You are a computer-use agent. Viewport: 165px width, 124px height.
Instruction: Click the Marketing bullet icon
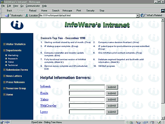(6, 55)
